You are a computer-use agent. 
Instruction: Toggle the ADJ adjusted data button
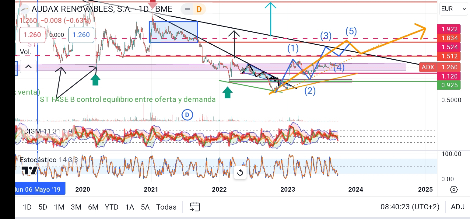click(458, 207)
